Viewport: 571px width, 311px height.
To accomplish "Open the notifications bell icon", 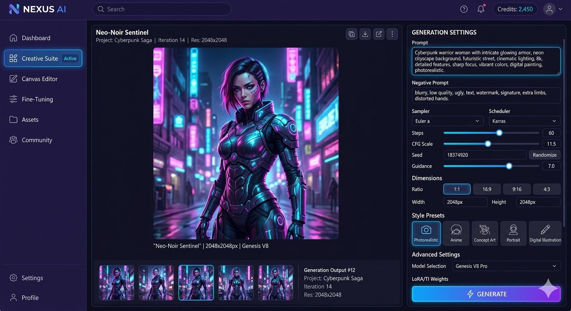I will click(481, 9).
